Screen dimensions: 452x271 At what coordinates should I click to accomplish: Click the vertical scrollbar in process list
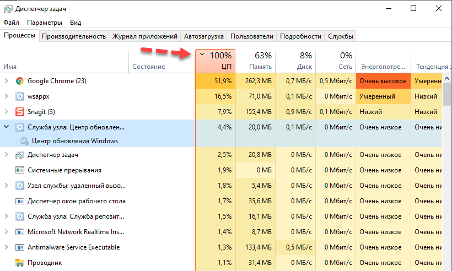[447, 165]
